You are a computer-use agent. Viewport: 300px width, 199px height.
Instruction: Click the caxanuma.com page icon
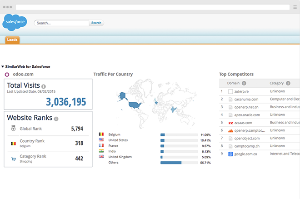tap(230, 99)
